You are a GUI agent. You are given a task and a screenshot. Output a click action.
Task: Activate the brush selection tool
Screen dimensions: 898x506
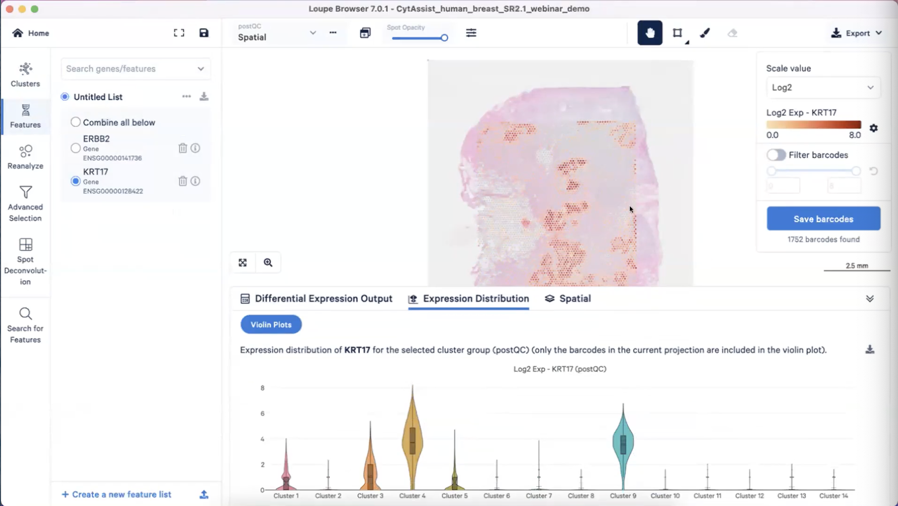pos(705,33)
